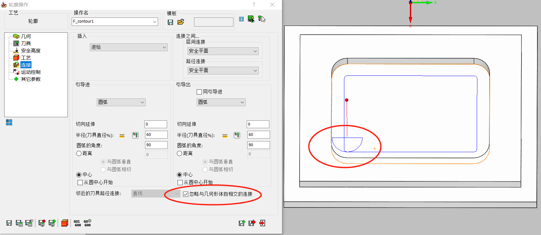Click the red exit arrow icon

click(262, 223)
